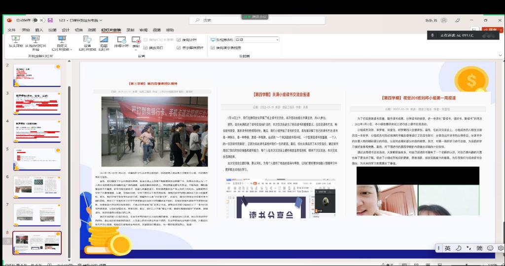Click the Hide Slide (隐藏幻灯片) icon
The width and height of the screenshot is (505, 266).
(104, 41)
